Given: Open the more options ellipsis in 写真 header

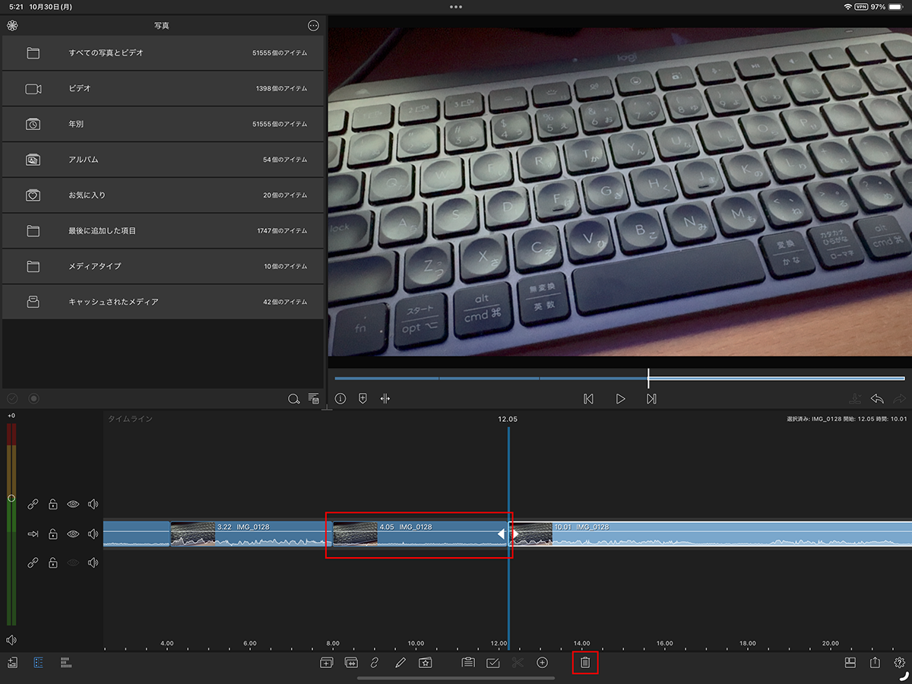Looking at the screenshot, I should [313, 26].
